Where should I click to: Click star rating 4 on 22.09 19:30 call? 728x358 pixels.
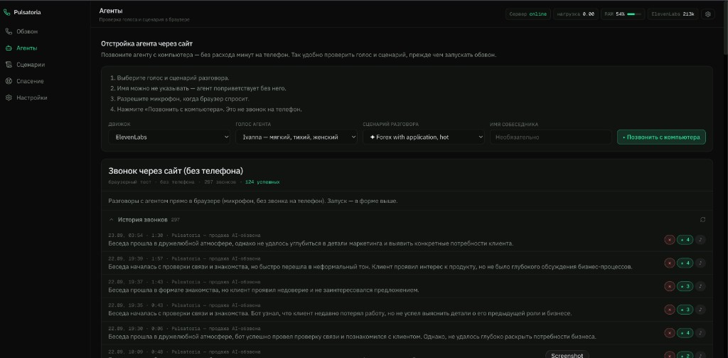[685, 332]
